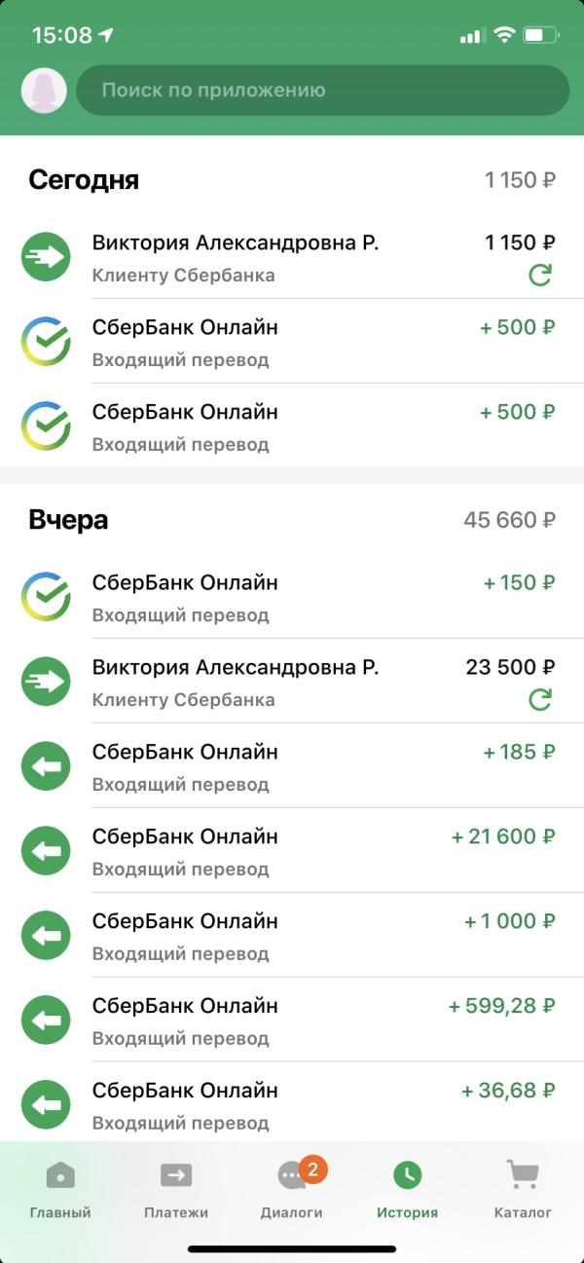Switch to the Главный tab
The height and width of the screenshot is (1263, 584).
[x=60, y=1190]
